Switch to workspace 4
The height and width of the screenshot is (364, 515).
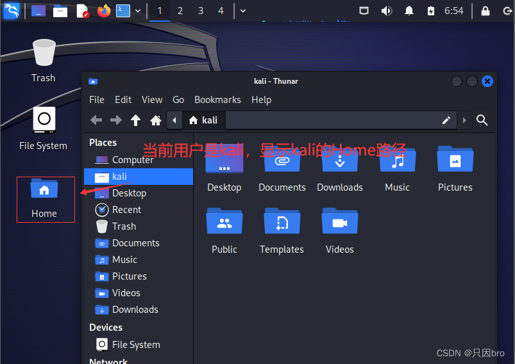[x=221, y=11]
